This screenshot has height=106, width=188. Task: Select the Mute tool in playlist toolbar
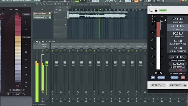pos(49,4)
